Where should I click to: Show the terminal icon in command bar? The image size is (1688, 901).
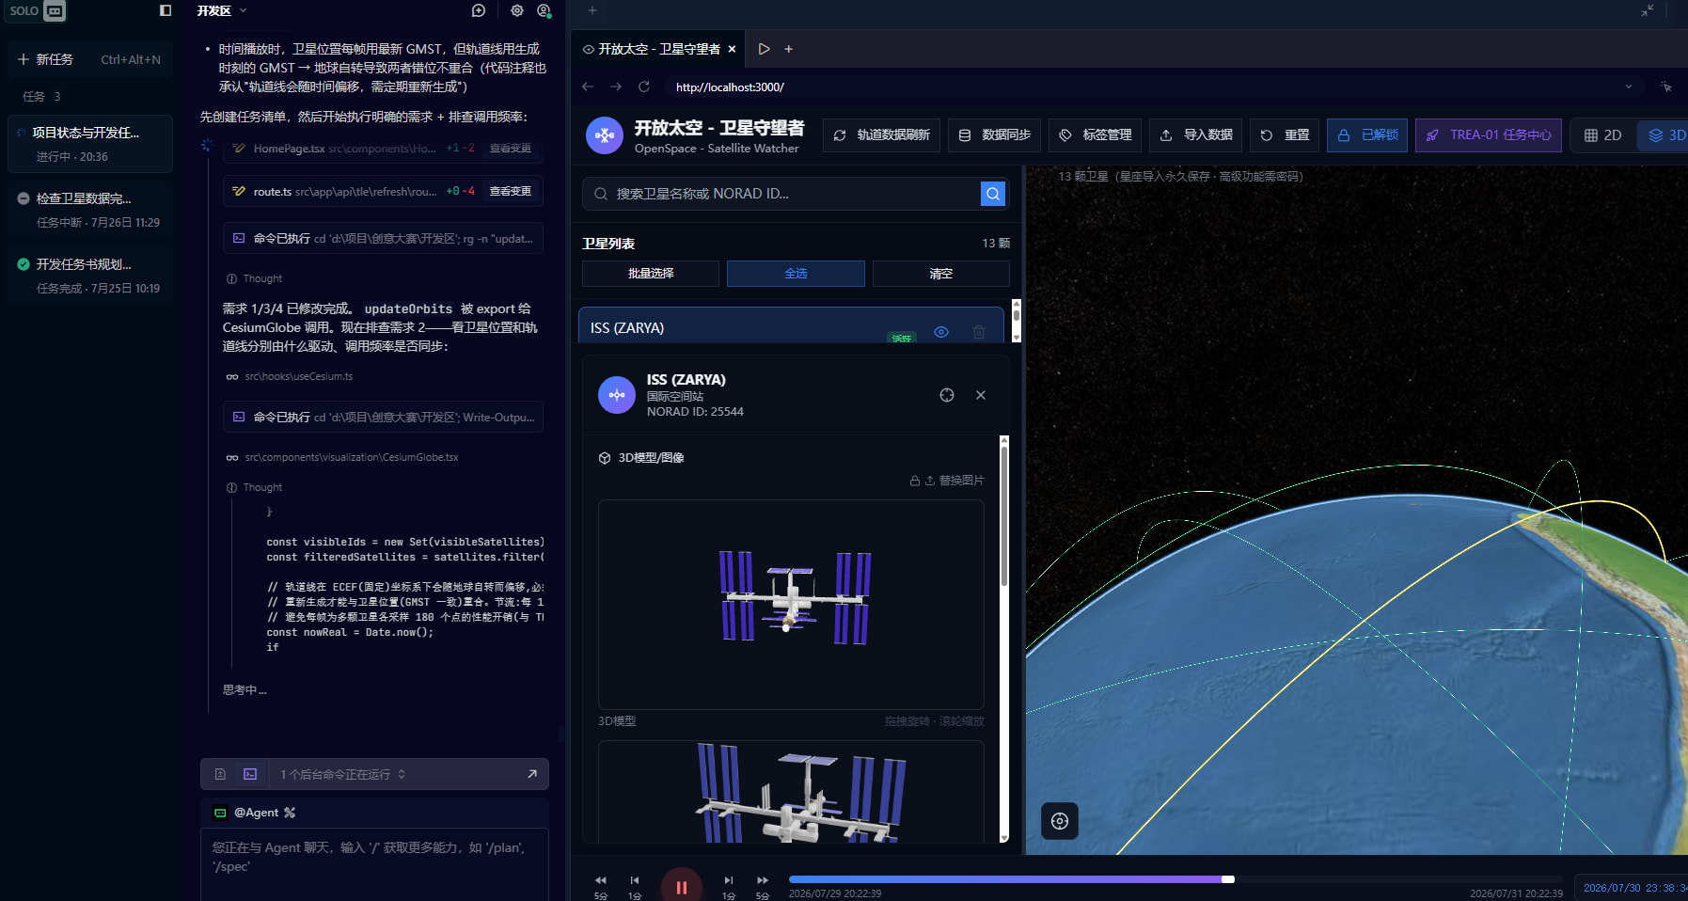[250, 774]
